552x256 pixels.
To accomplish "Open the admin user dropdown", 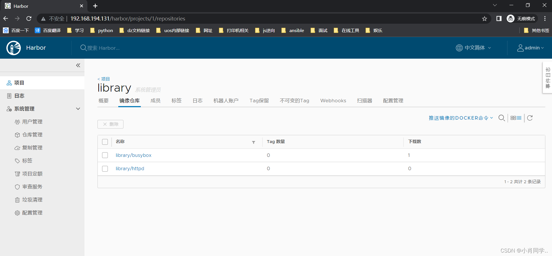I will (531, 48).
